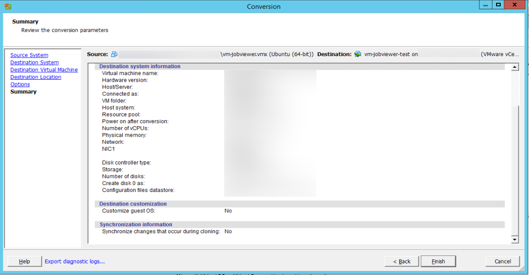Select the Synchronize changes during cloning row

pos(167,231)
